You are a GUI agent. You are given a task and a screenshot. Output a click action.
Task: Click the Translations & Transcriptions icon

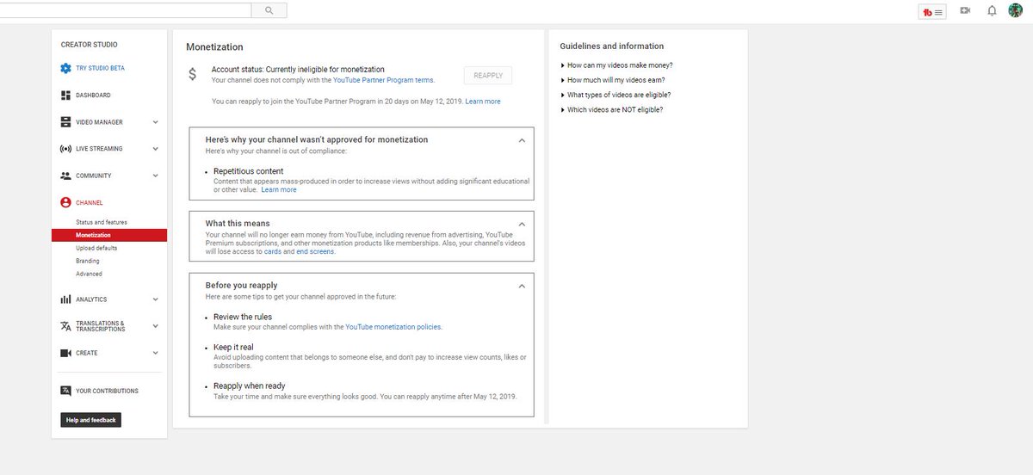(x=66, y=326)
